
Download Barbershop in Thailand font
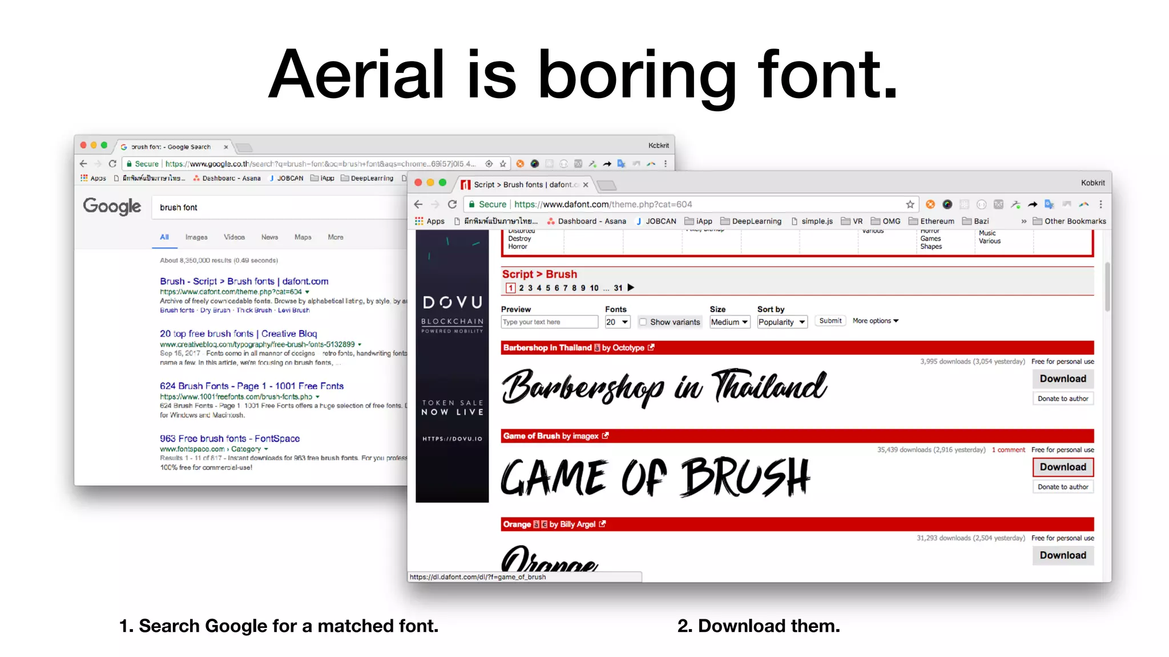coord(1063,379)
